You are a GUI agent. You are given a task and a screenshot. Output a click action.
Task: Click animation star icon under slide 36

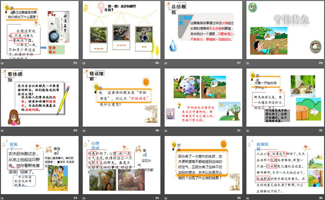click(x=247, y=198)
